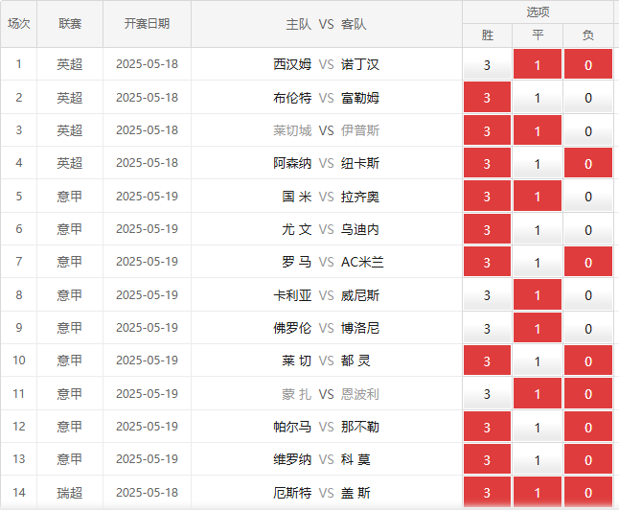Click the 胜 column header
Viewport: 619px width, 512px height.
pos(487,35)
